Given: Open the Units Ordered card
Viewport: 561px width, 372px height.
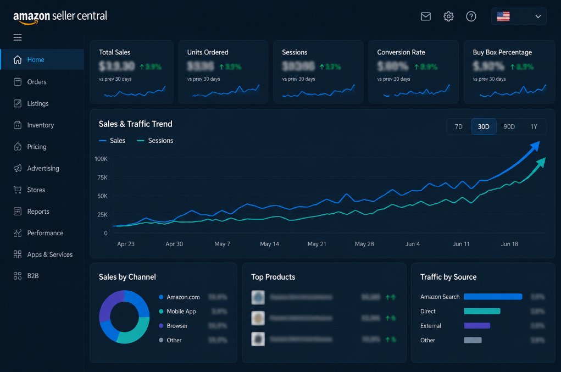Looking at the screenshot, I should (x=223, y=72).
